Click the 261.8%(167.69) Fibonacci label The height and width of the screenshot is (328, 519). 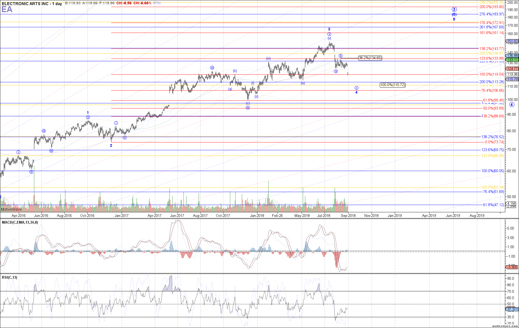[491, 27]
